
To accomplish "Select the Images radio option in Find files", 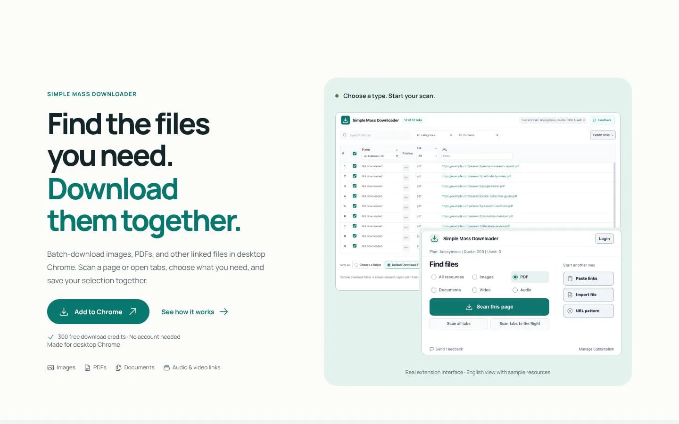I will (475, 277).
